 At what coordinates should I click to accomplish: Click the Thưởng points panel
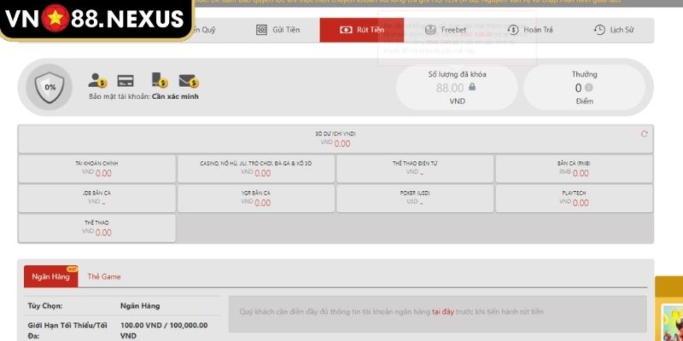click(584, 88)
